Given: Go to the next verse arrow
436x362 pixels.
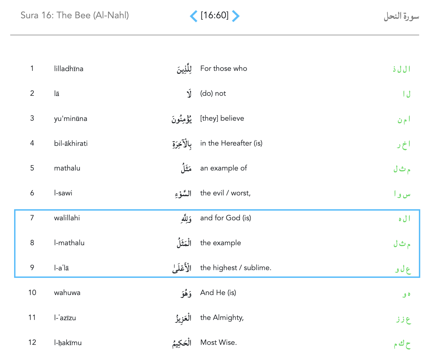Looking at the screenshot, I should click(236, 16).
